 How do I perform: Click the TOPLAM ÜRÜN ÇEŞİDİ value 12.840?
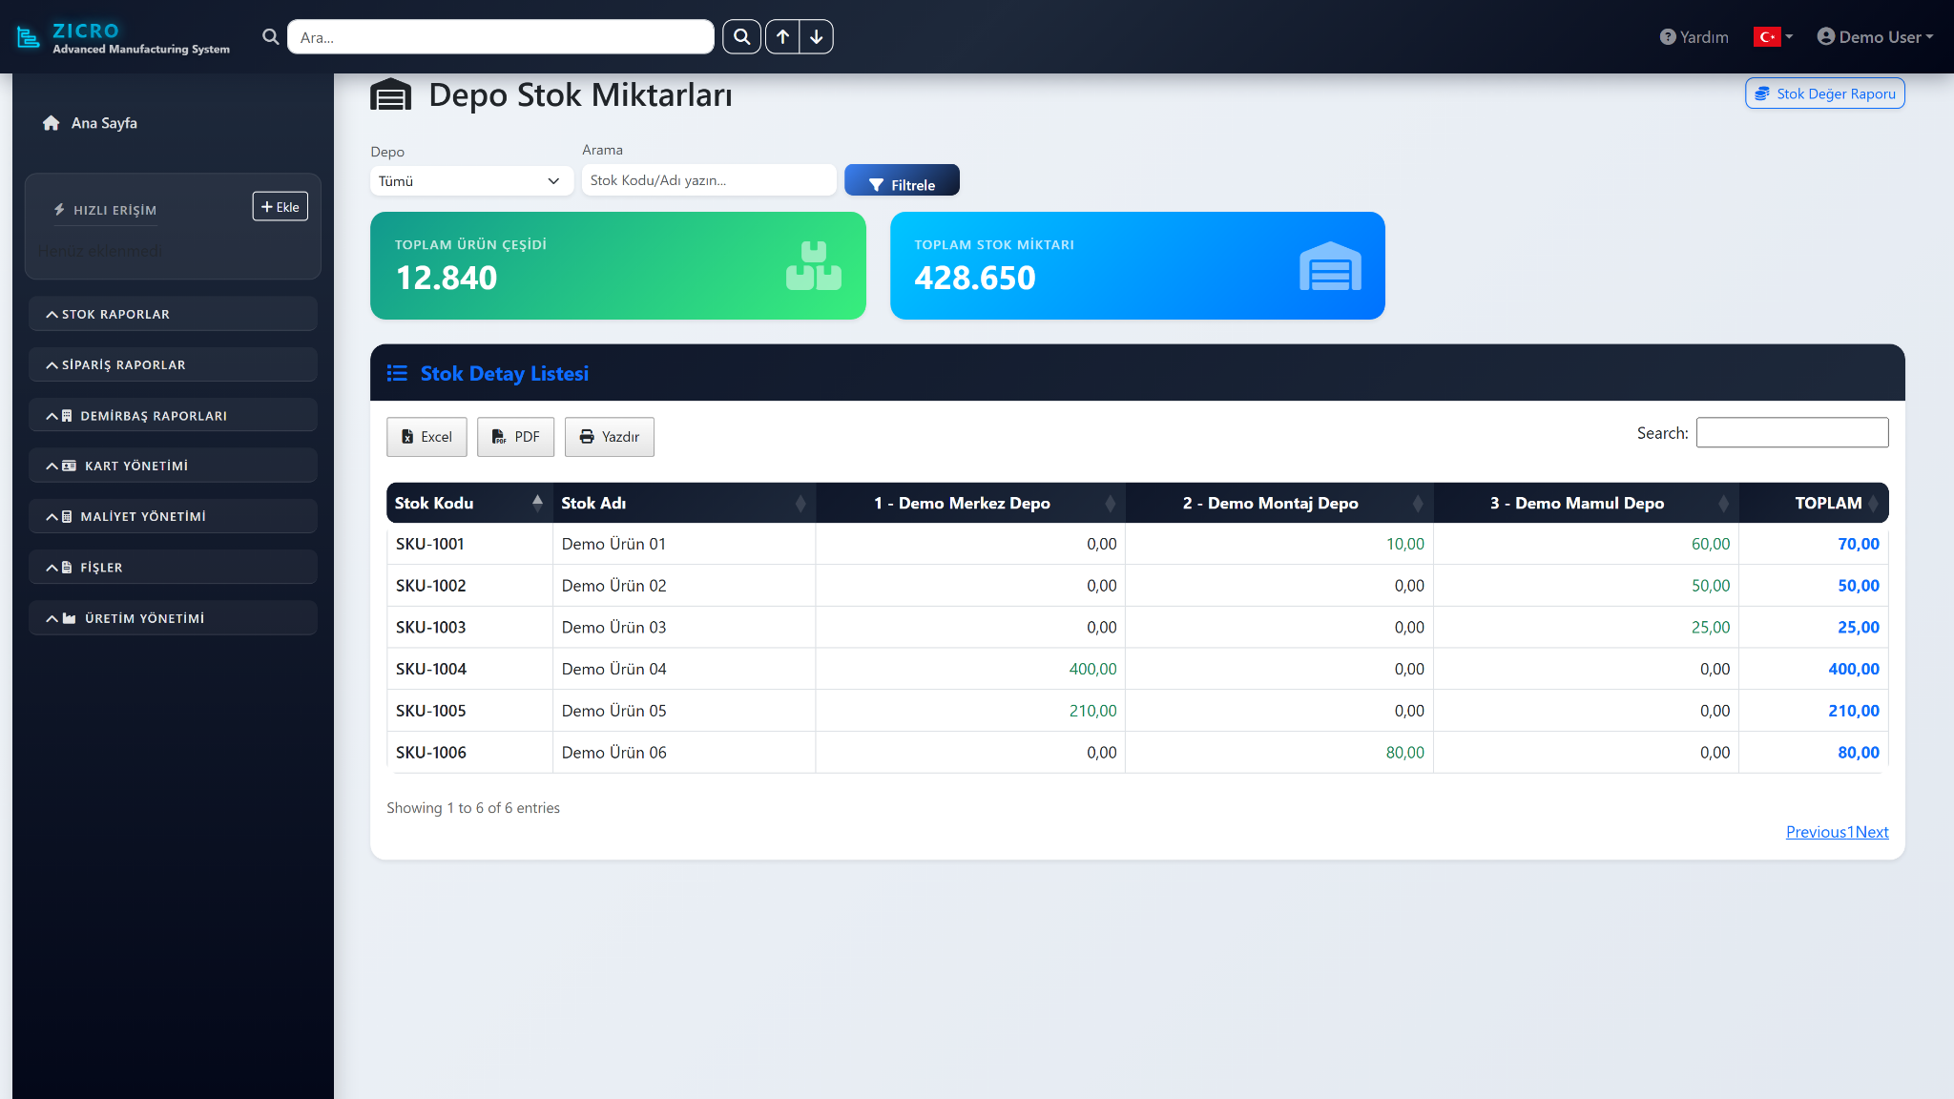(447, 278)
